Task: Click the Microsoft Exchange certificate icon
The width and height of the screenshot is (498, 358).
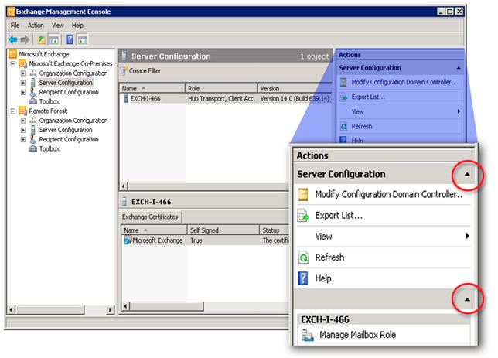Action: click(128, 240)
